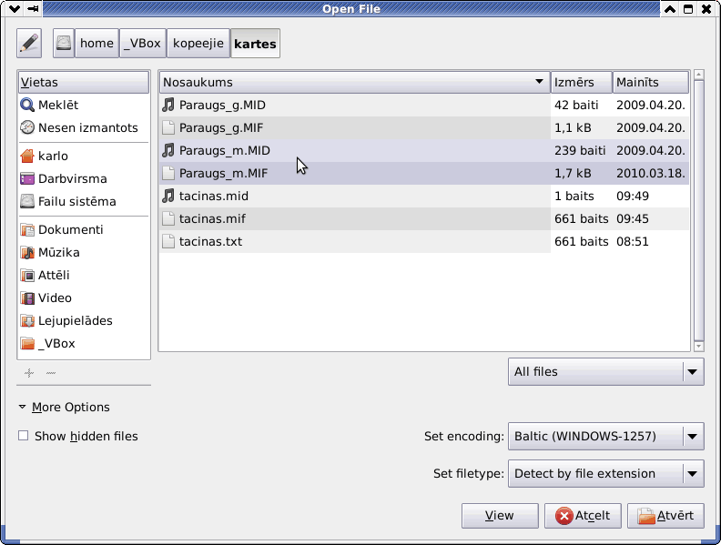
Task: Click the Mūzika folder icon
Action: [27, 252]
